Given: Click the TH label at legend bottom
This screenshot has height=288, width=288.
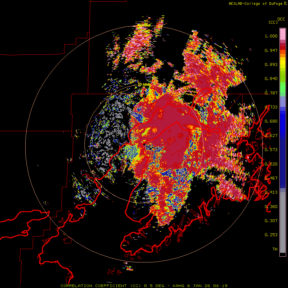Looking at the screenshot, I should point(275,249).
